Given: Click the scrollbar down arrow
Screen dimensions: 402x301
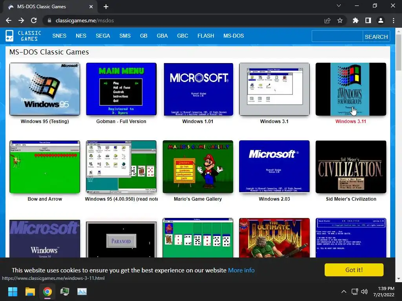Looking at the screenshot, I should pos(398,279).
